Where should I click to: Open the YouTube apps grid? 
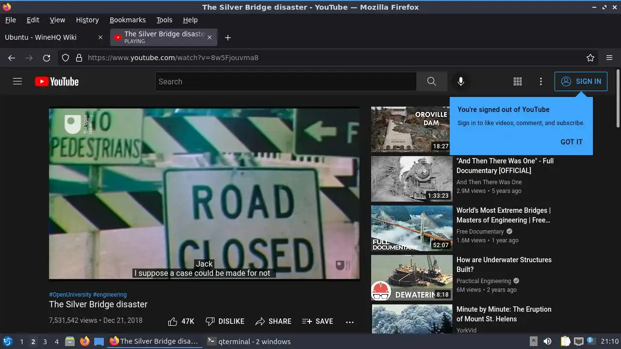click(x=518, y=81)
